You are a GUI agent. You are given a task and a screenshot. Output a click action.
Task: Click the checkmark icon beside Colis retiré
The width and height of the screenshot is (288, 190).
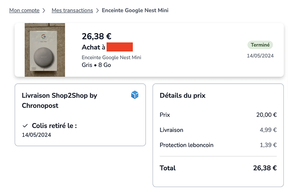(25, 126)
